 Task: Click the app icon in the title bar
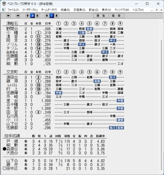[x=4, y=4]
